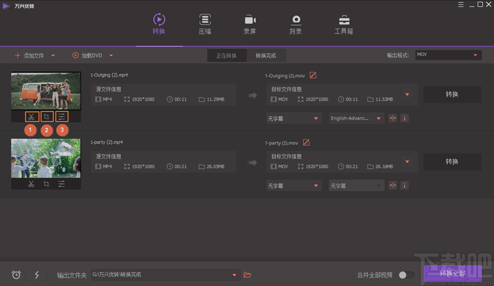Open the trim scissors tool for 1-Outging video
Image resolution: width=494 pixels, height=286 pixels.
pyautogui.click(x=32, y=117)
